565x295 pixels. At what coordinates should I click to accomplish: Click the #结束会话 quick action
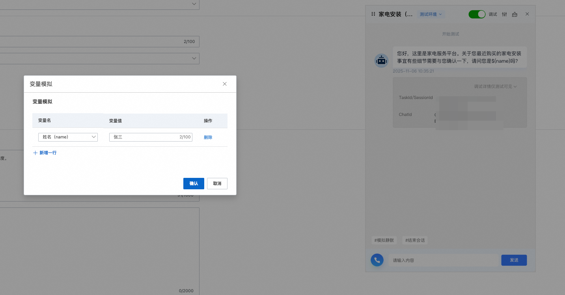[x=415, y=240]
